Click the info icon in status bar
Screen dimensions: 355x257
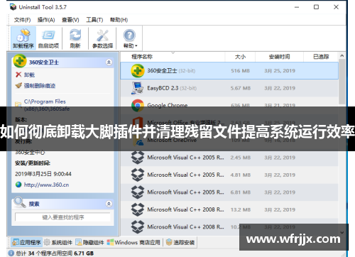pyautogui.click(x=11, y=253)
